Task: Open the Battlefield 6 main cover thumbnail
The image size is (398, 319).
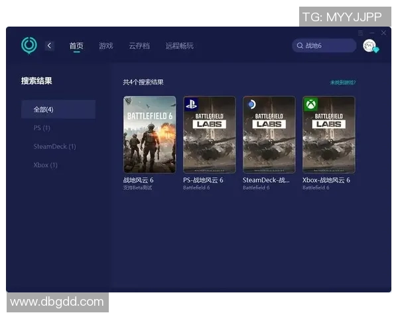Action: coord(150,134)
